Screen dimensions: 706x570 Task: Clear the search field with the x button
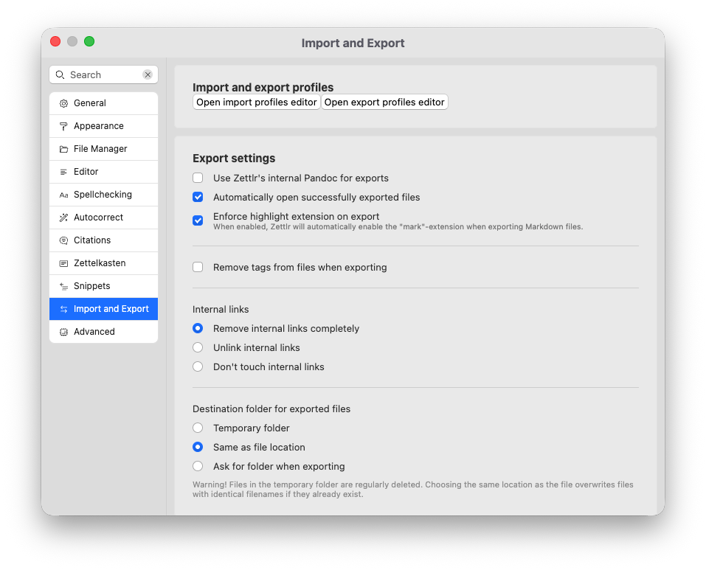pos(148,74)
